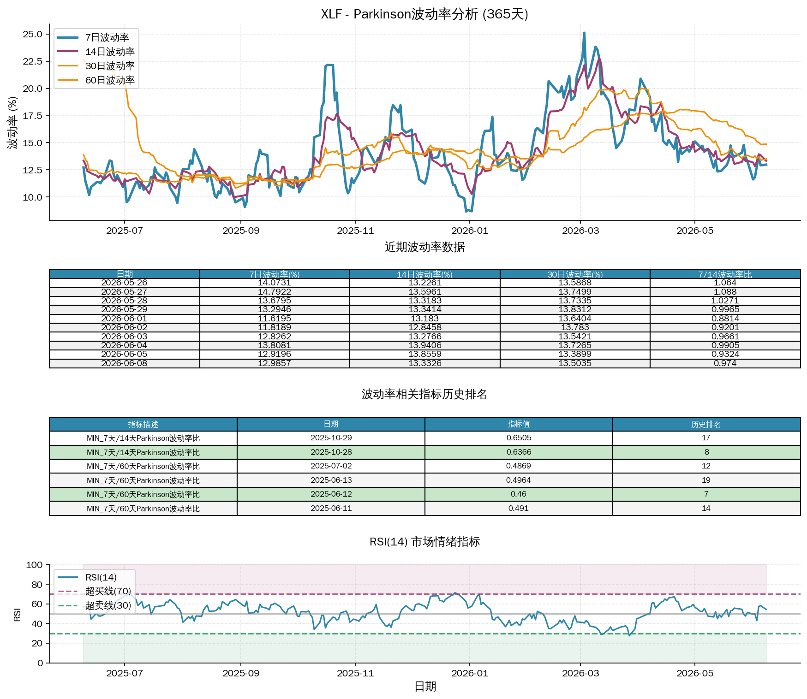Click 2026-01 on the RSI chart x-axis
The image size is (807, 699).
[470, 673]
